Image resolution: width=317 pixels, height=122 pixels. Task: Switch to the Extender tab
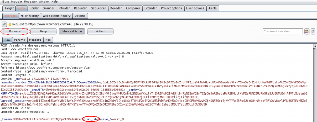tap(151, 8)
